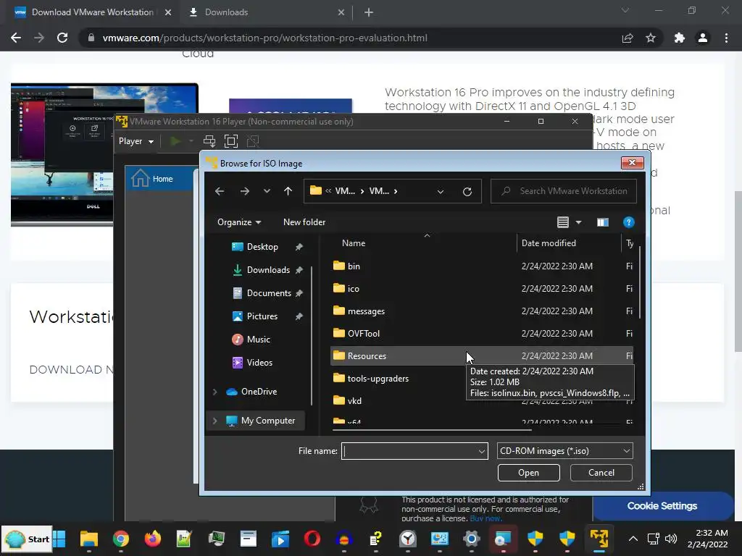
Task: Expand the OneDrive tree node
Action: pyautogui.click(x=214, y=392)
